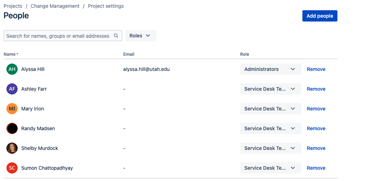Click the email alyssa.hill@utah.edu
365x181 pixels.
click(146, 69)
